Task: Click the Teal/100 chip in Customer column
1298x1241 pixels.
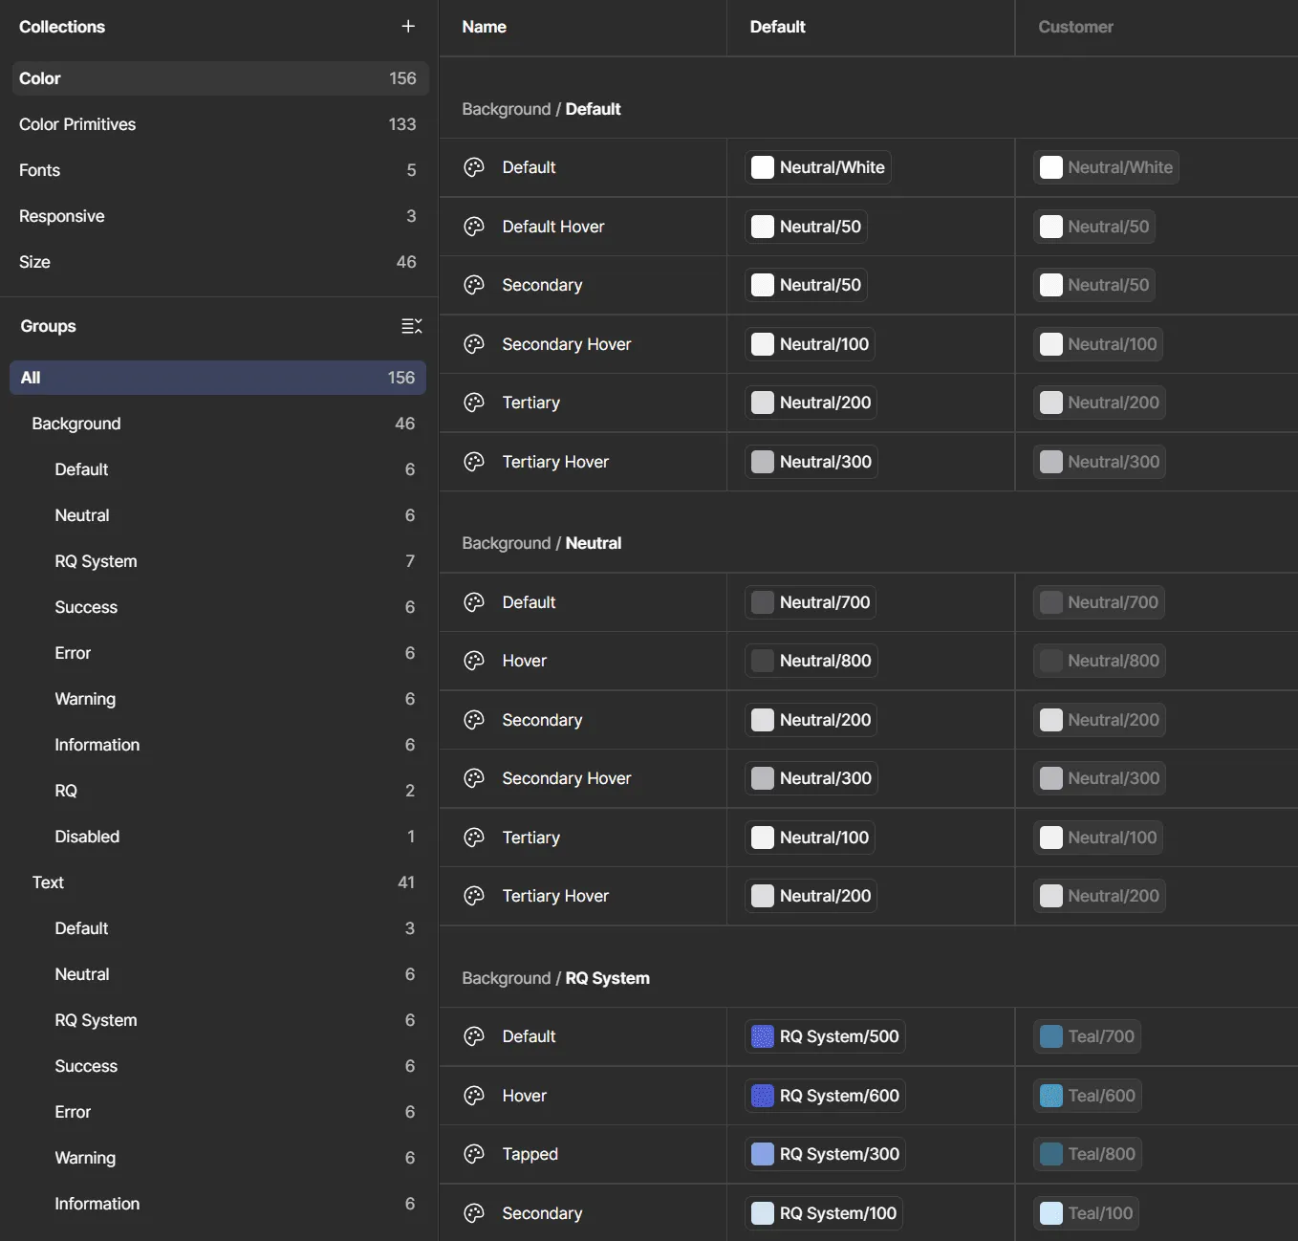Action: pyautogui.click(x=1086, y=1213)
